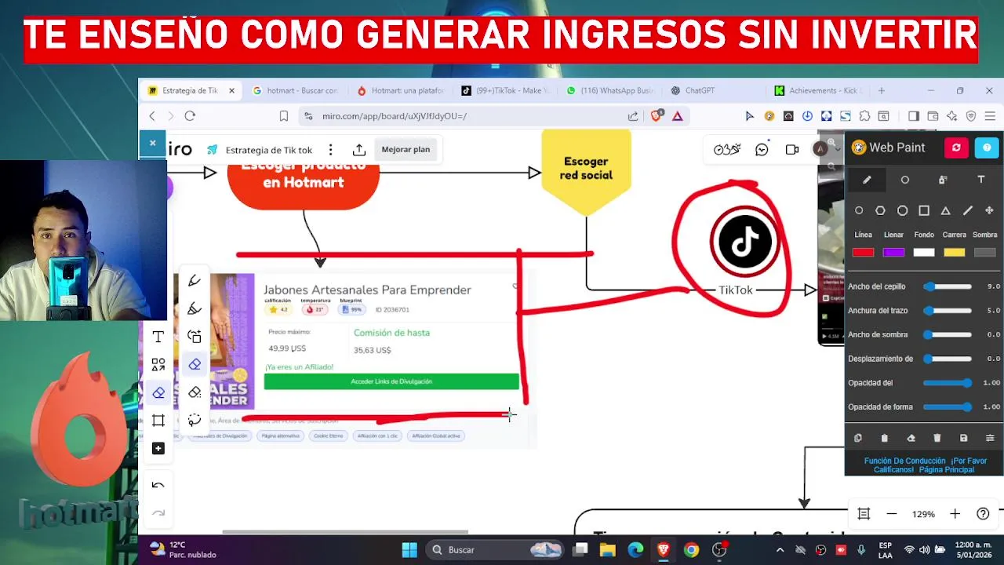Select the Miro lasso tool
The image size is (1004, 565).
coord(195,420)
